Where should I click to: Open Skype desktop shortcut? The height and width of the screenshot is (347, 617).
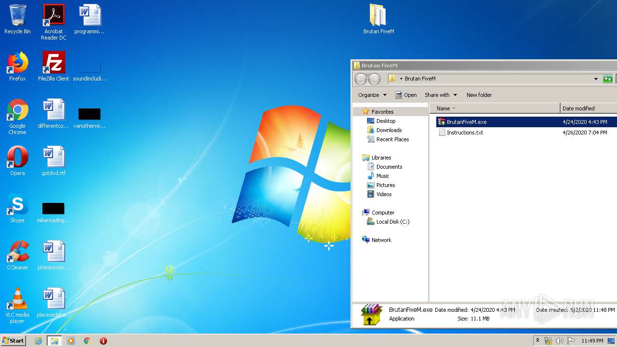(17, 208)
